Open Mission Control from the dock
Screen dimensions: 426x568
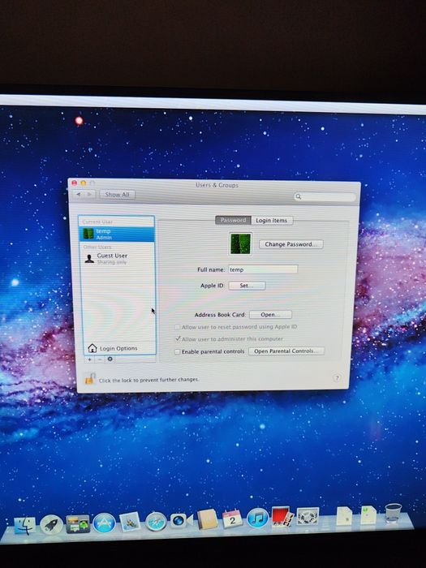(78, 524)
